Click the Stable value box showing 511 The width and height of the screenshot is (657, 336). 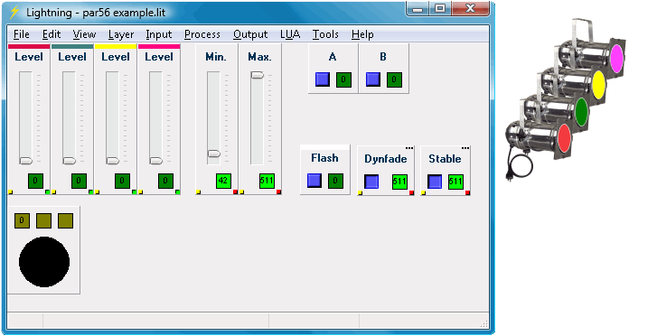pos(455,182)
